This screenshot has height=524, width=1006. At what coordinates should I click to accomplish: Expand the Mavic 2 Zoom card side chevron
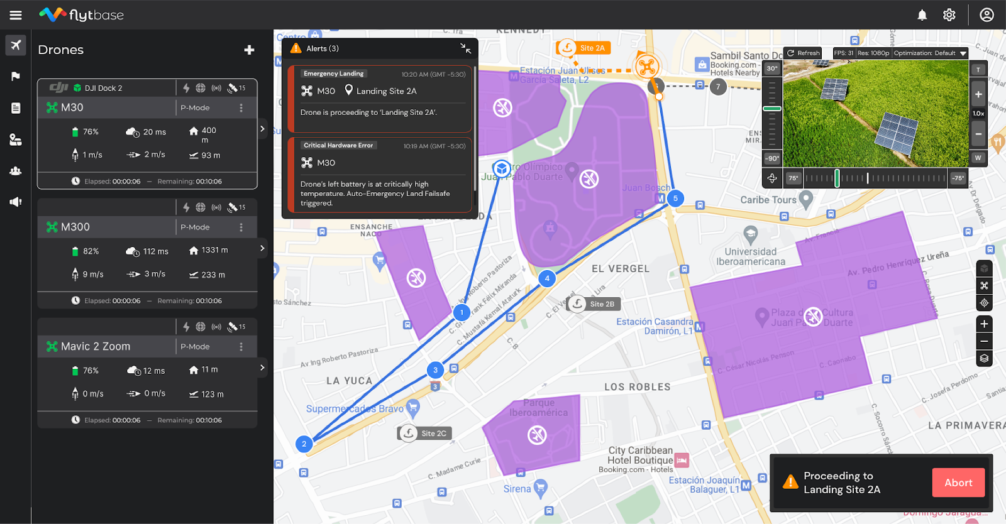(x=262, y=368)
